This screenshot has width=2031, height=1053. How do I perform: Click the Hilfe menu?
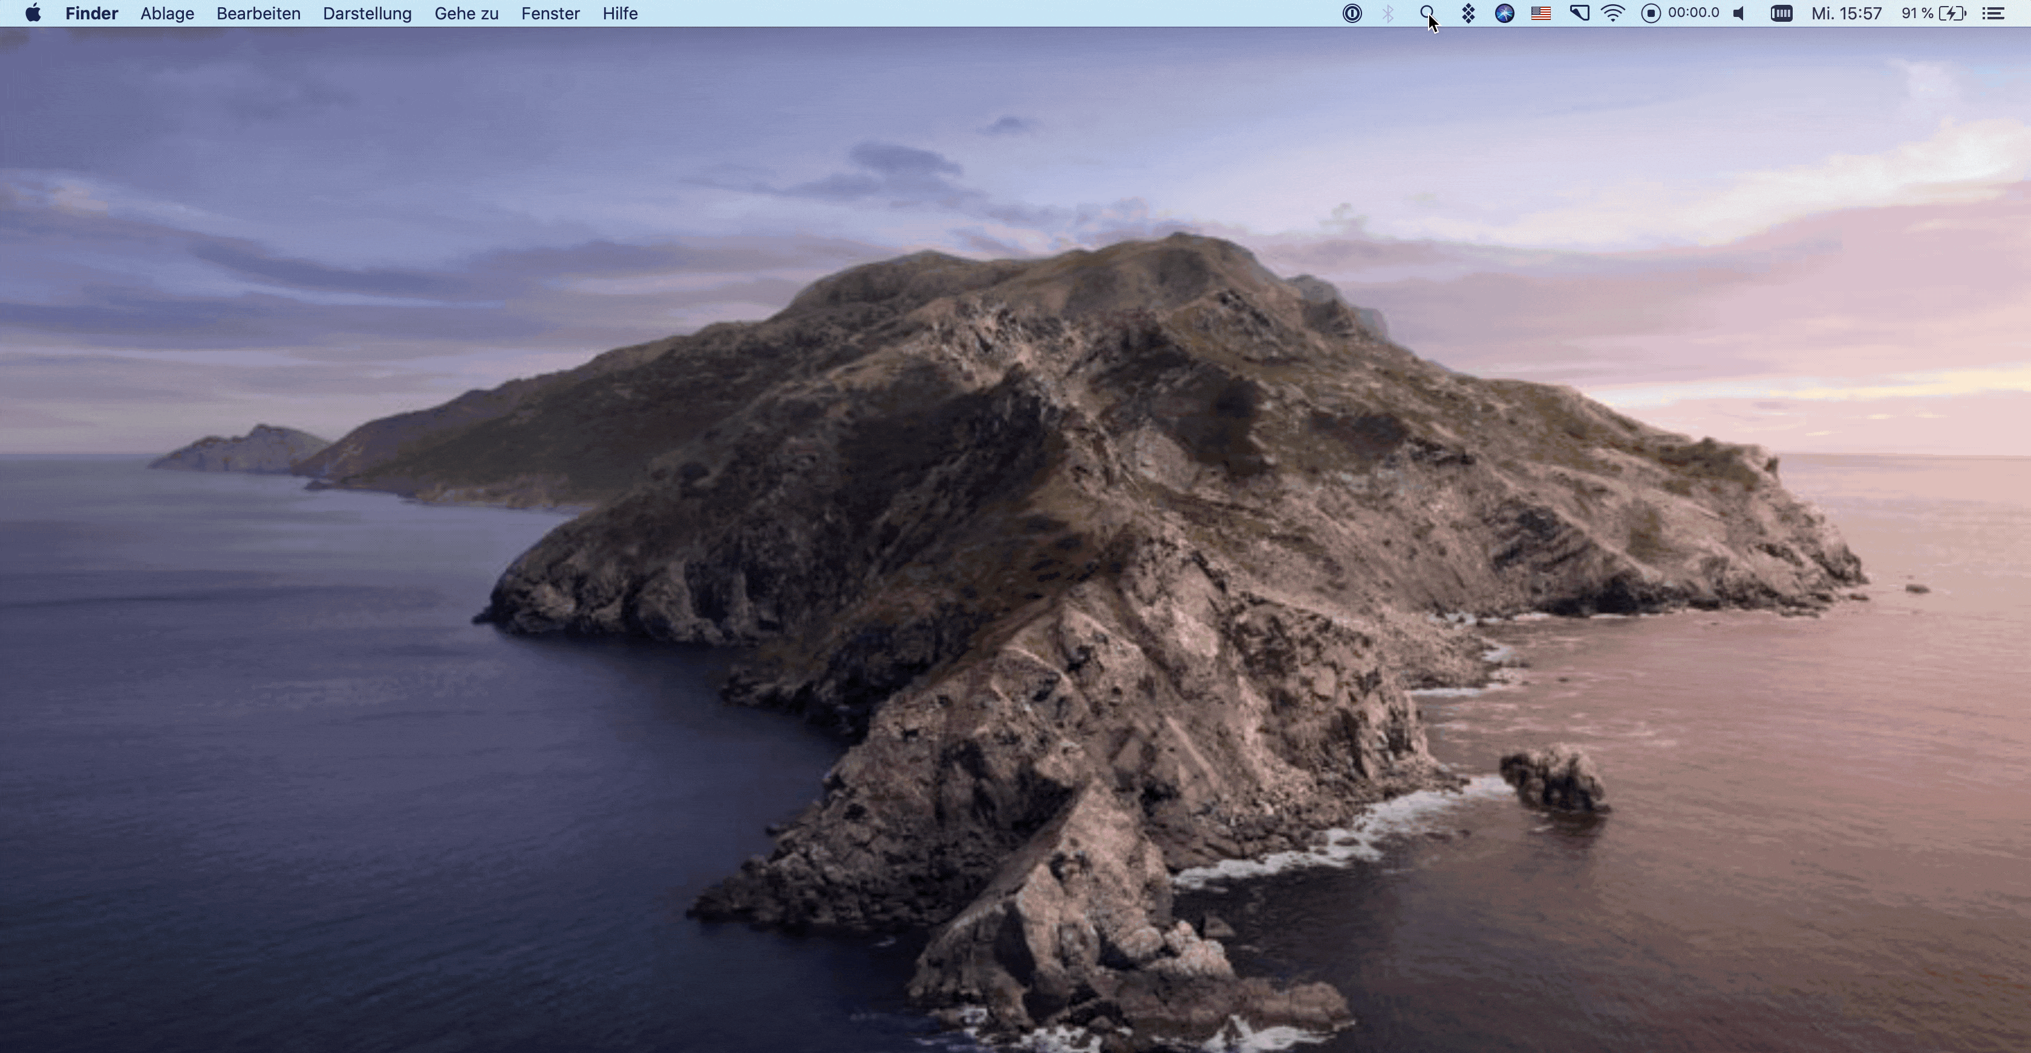pos(620,13)
